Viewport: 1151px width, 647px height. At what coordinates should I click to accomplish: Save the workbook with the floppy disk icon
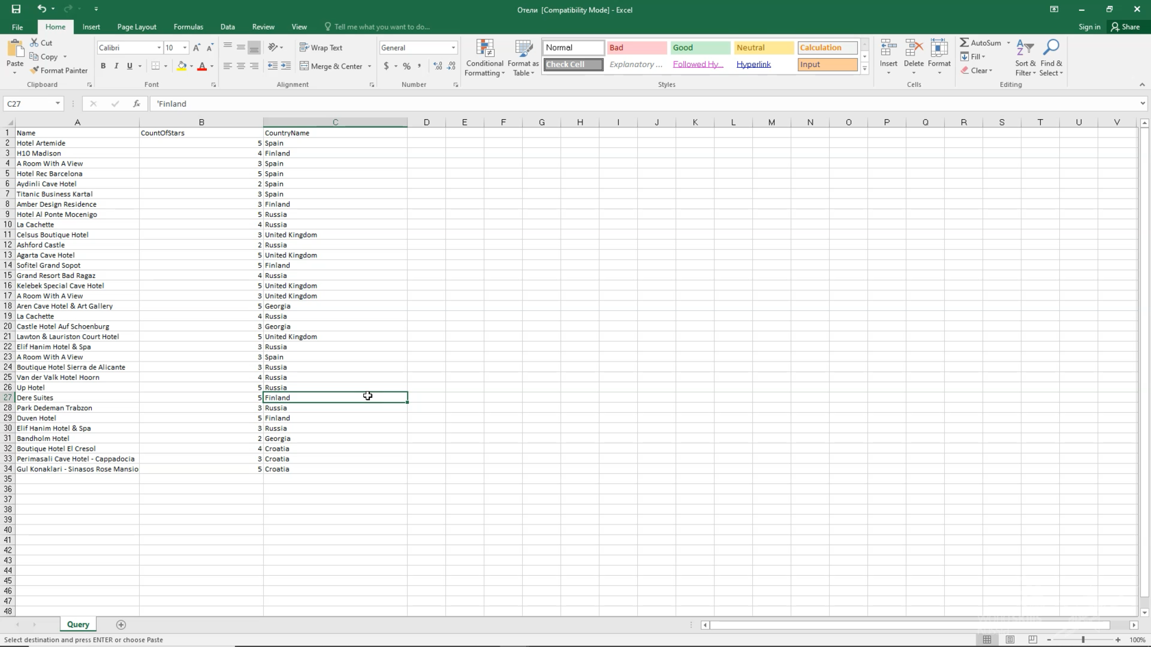(x=16, y=9)
